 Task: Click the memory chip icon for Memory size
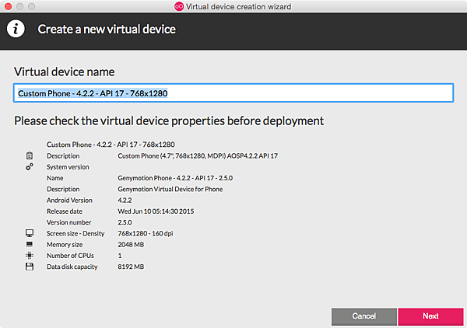point(30,244)
